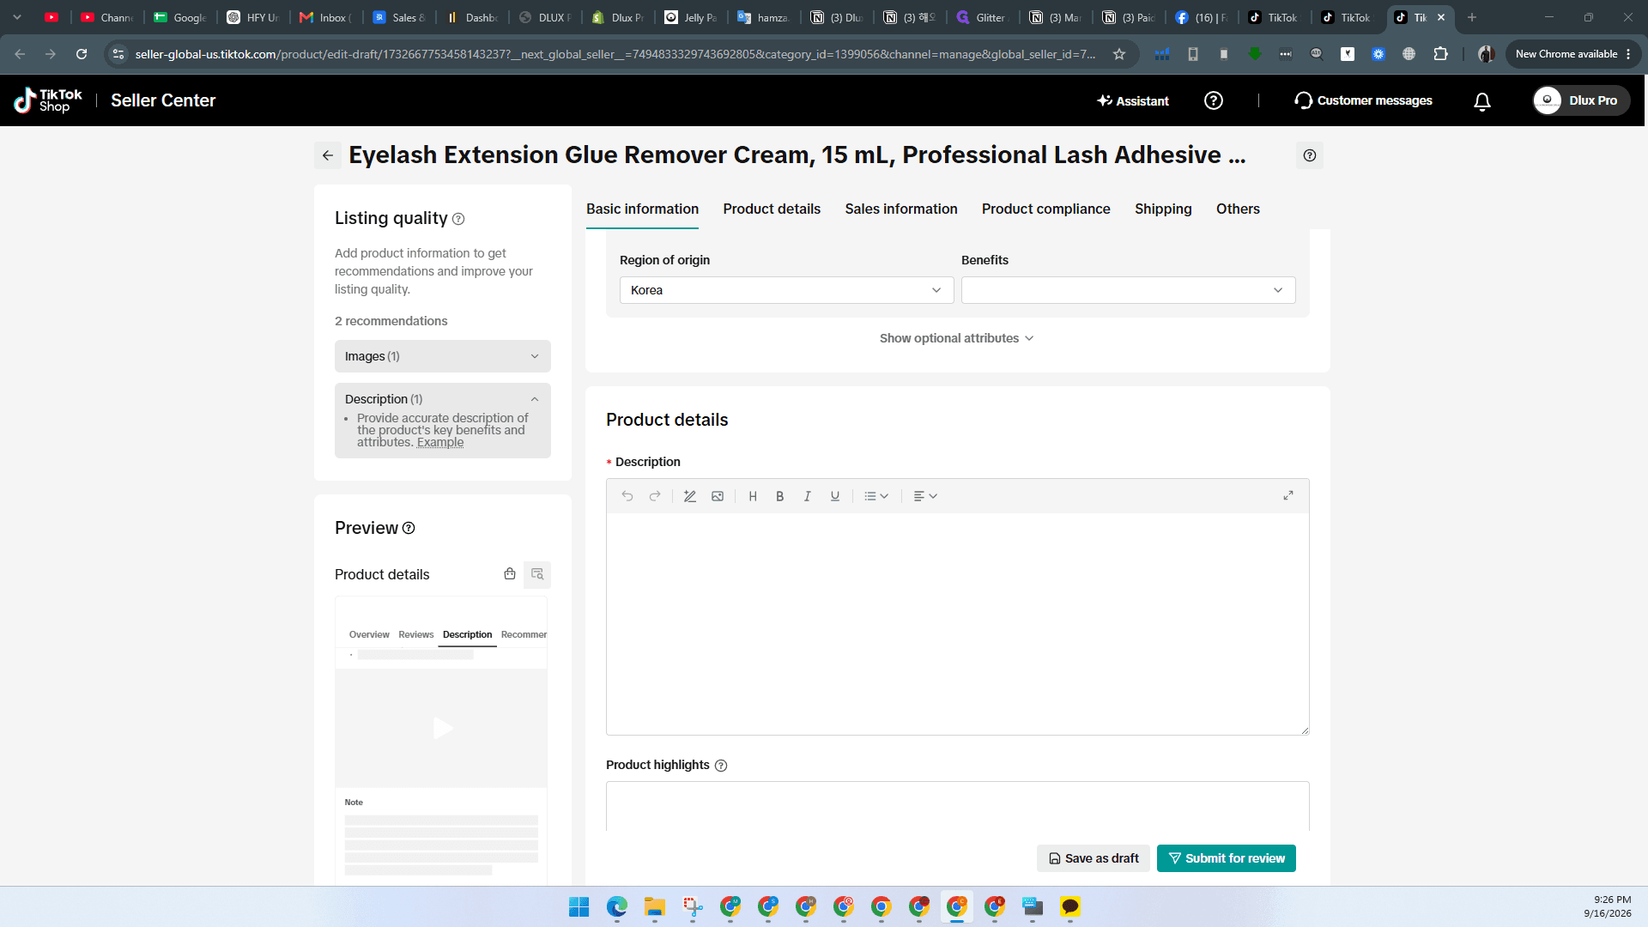Screen dimensions: 1648x927
Task: Switch to Product compliance tab
Action: tap(1046, 209)
